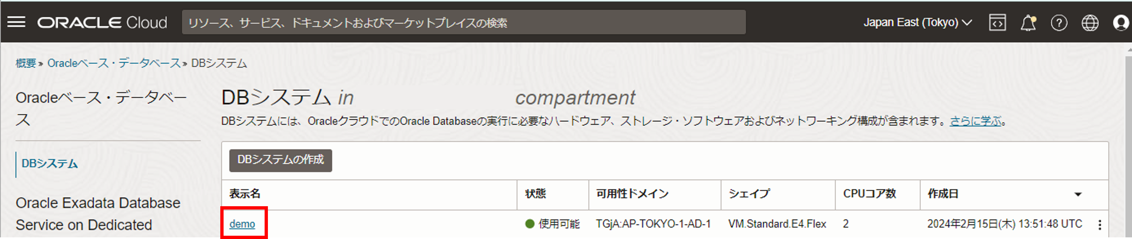1132x239 pixels.
Task: Go to 概要 via the breadcrumb
Action: click(27, 63)
